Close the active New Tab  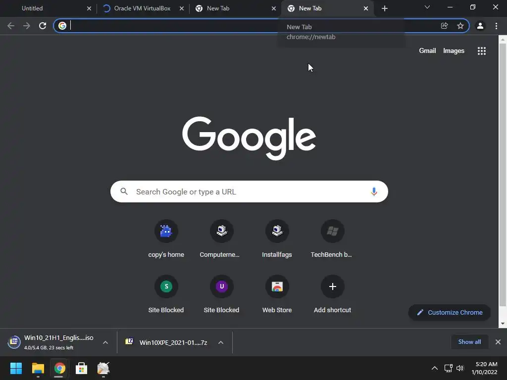[366, 8]
